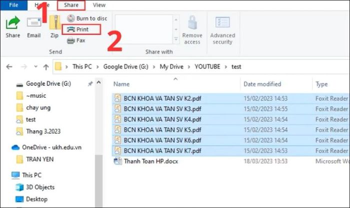This screenshot has height=208, width=350.
Task: Expand chevron before This PC in path
Action: click(x=66, y=67)
